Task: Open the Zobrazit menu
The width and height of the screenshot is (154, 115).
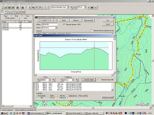Action: [x=16, y=4]
